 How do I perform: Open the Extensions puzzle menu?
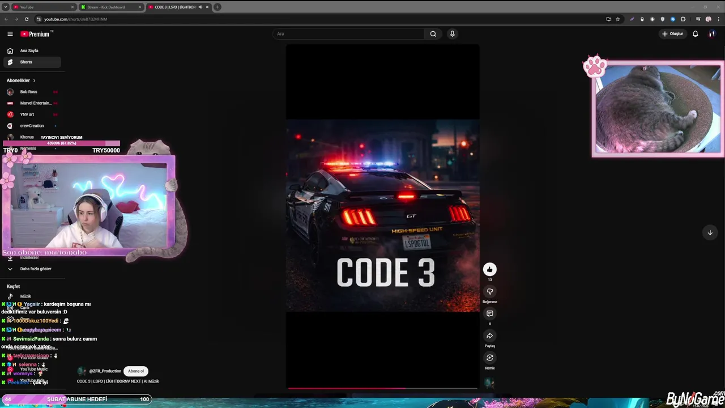pyautogui.click(x=683, y=19)
